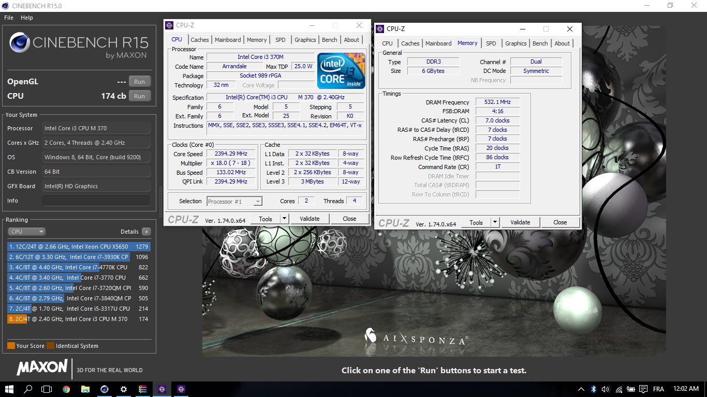Open Task View in the taskbar
The width and height of the screenshot is (707, 397).
[47, 389]
